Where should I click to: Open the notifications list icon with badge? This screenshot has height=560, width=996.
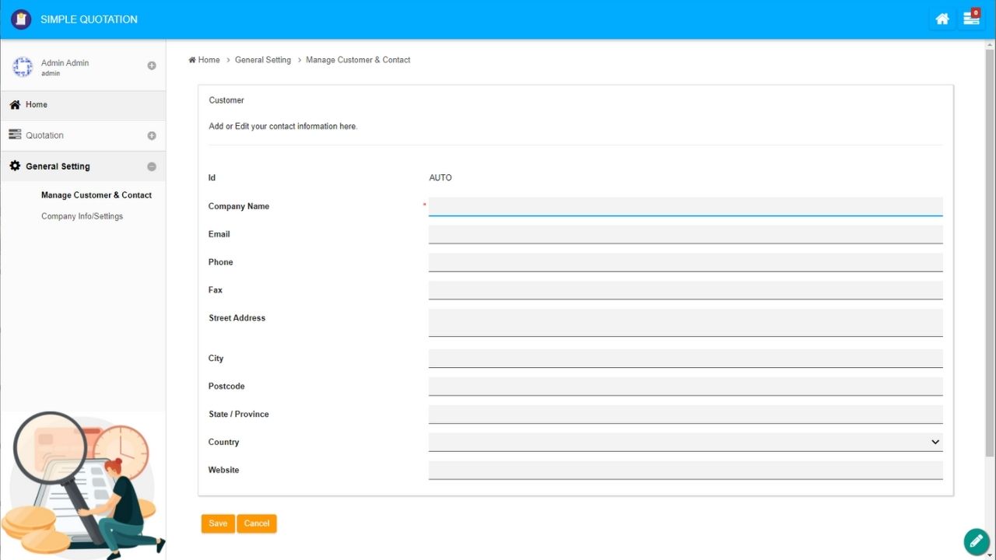tap(971, 19)
